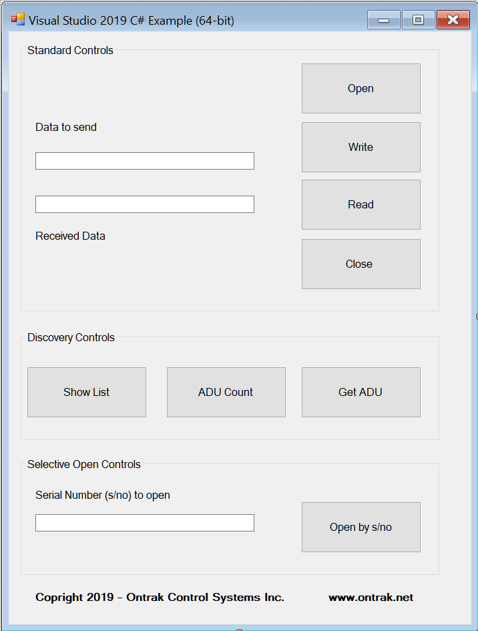
Task: Click the Selective Open Controls group label
Action: click(x=84, y=464)
